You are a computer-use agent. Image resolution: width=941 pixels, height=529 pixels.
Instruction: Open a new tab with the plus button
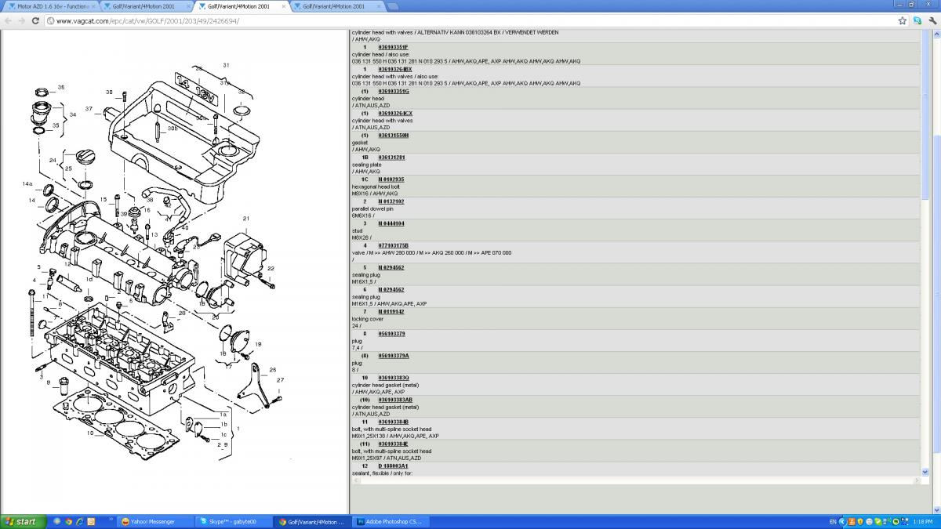(392, 6)
